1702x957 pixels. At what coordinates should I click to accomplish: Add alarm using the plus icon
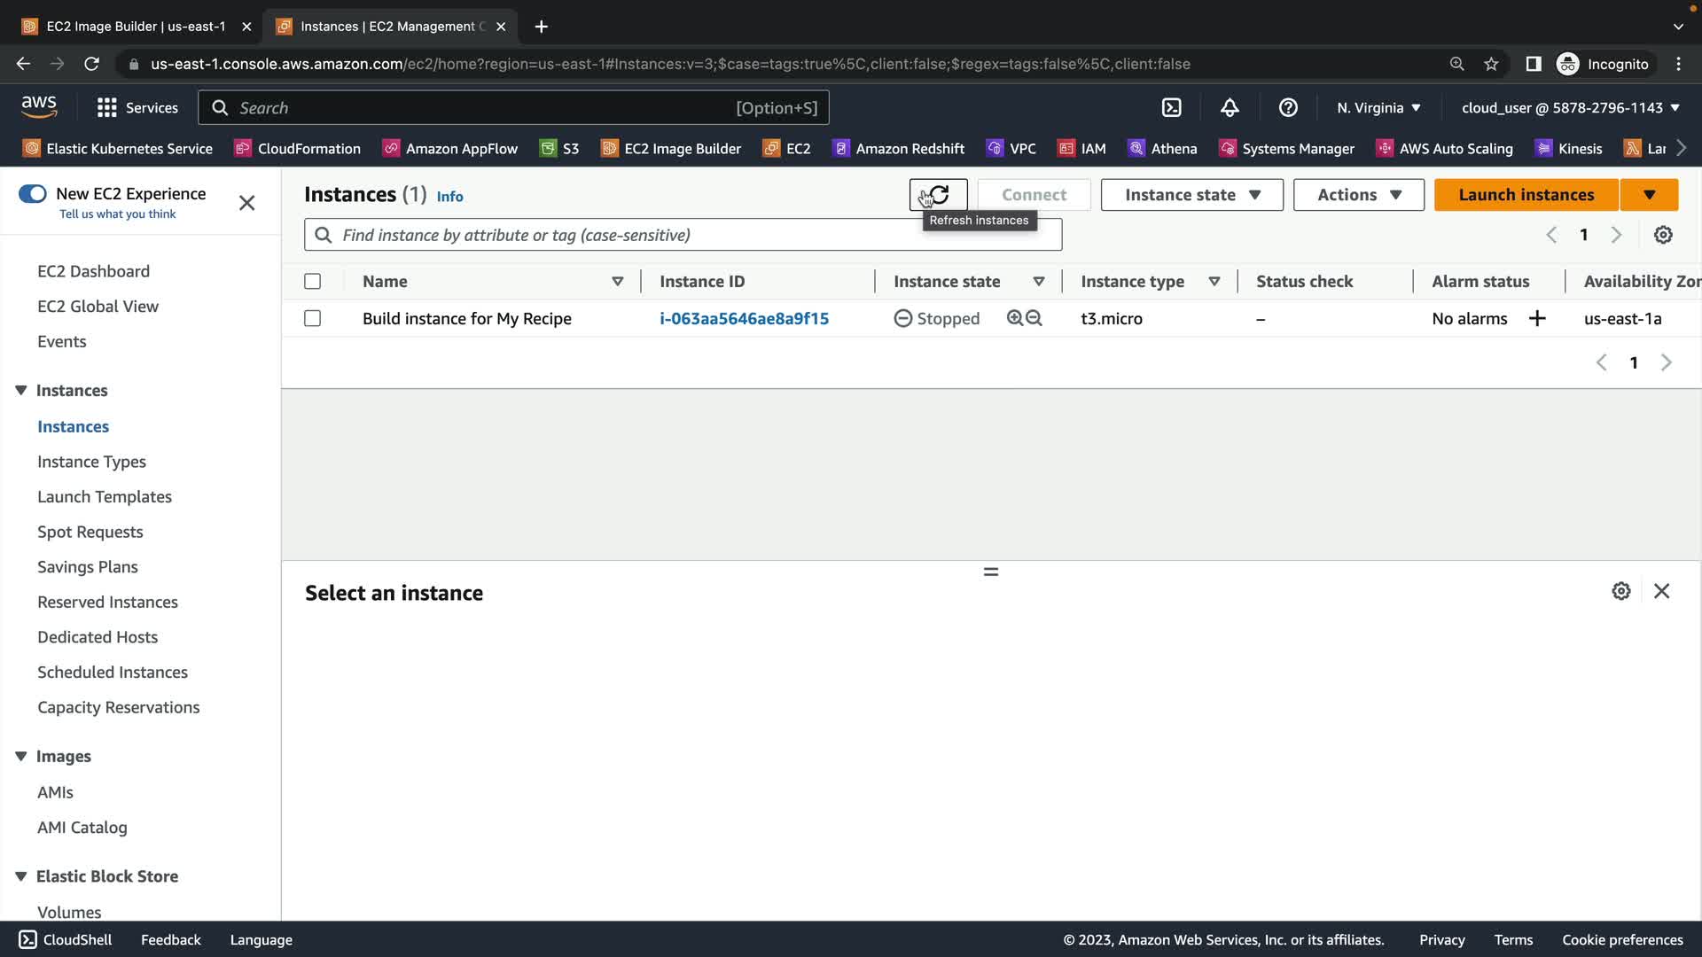1537,318
